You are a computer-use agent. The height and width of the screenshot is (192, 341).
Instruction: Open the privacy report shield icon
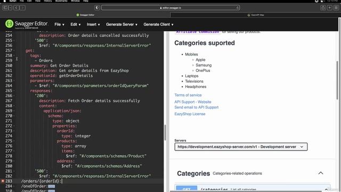tap(97, 8)
